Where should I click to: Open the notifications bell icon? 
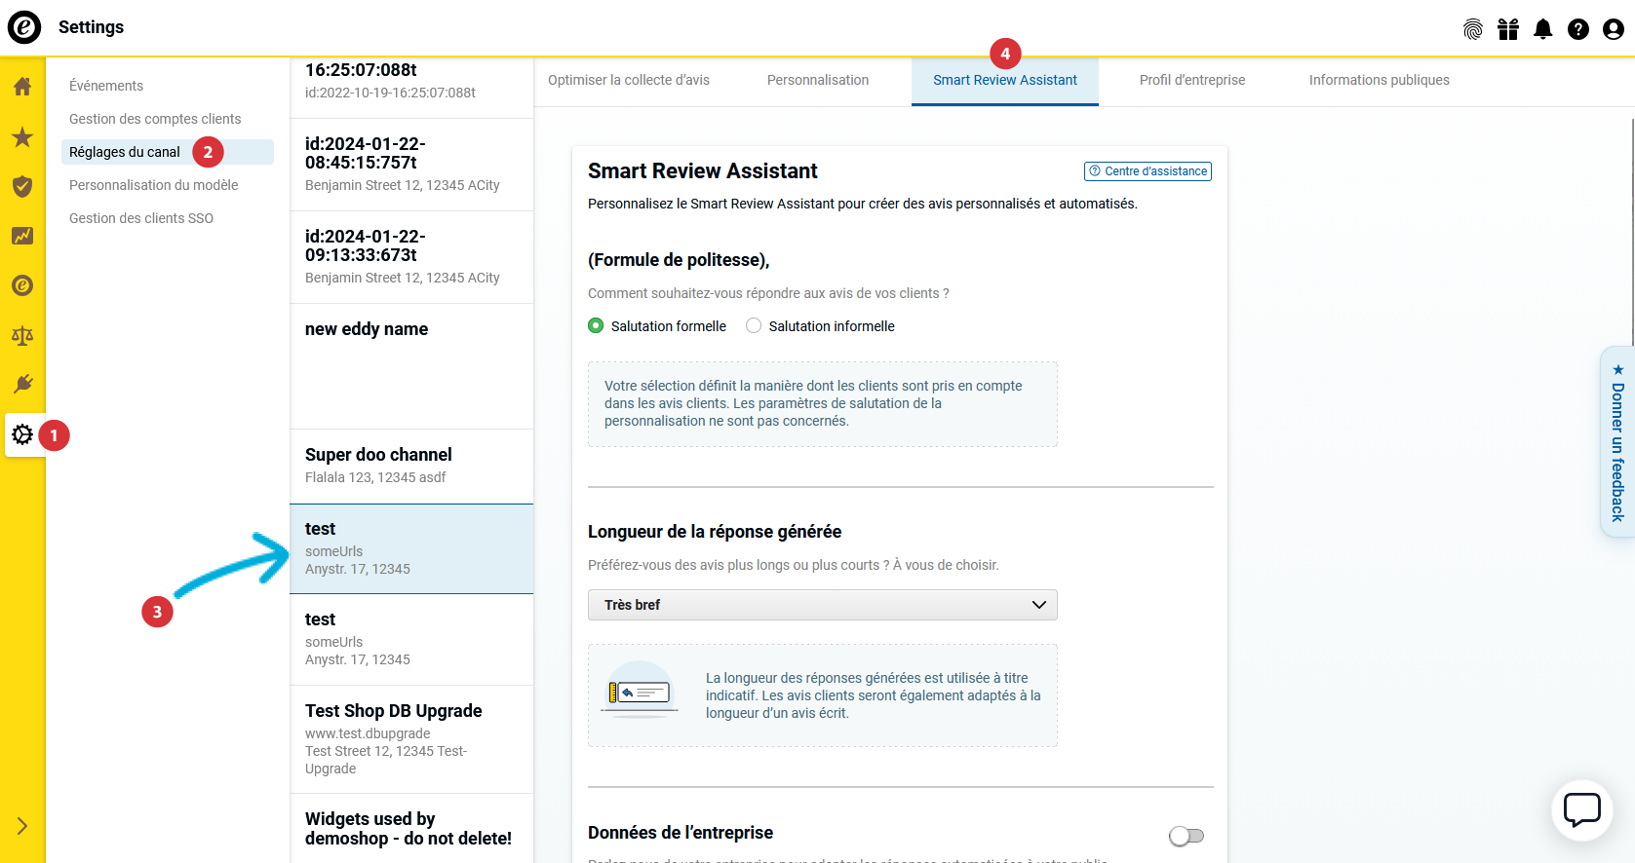(x=1542, y=29)
